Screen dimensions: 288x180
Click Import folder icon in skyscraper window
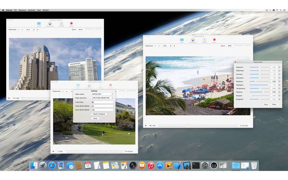39,23
